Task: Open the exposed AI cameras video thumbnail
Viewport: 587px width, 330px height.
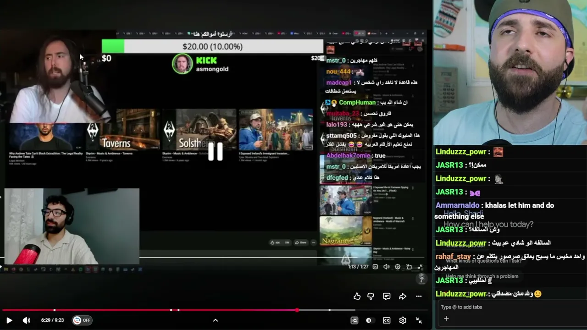Action: click(346, 200)
